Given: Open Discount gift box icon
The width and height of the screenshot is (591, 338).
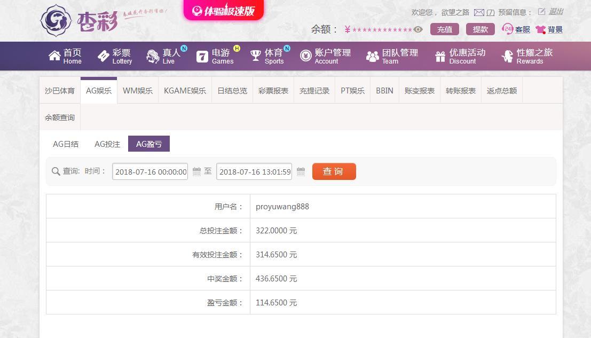Looking at the screenshot, I should [x=440, y=56].
